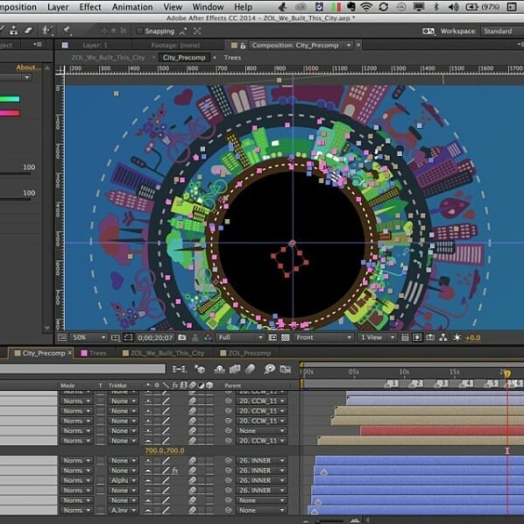Click the current timecode 0;00;20;07

point(155,338)
